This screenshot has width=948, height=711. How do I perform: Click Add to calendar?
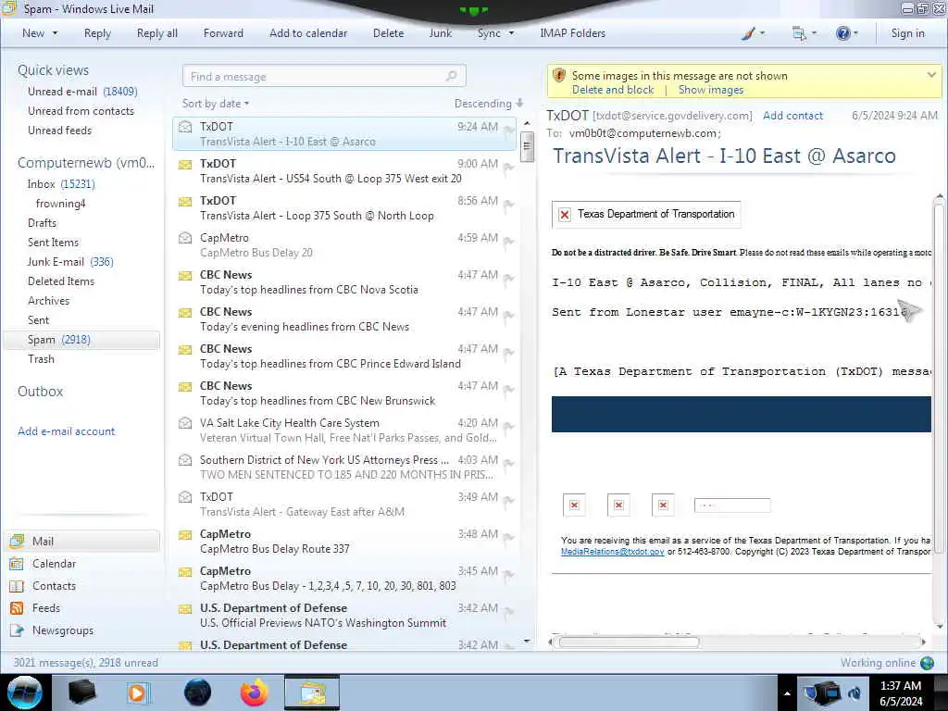pos(308,33)
